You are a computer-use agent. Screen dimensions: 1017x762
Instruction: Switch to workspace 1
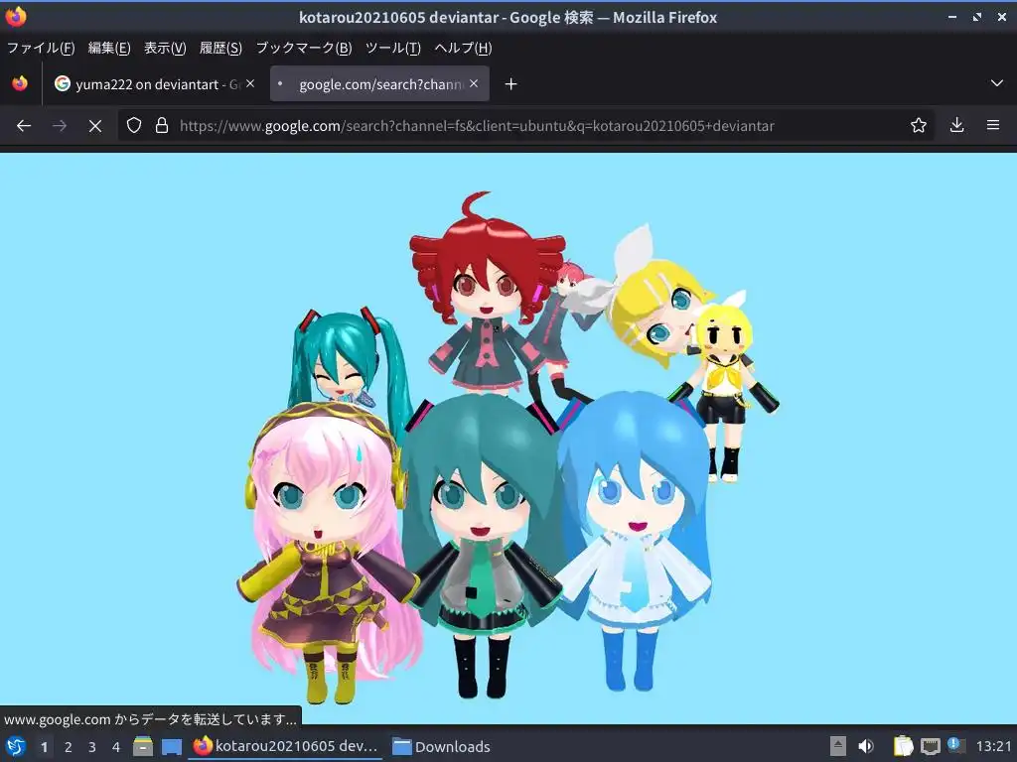[44, 747]
